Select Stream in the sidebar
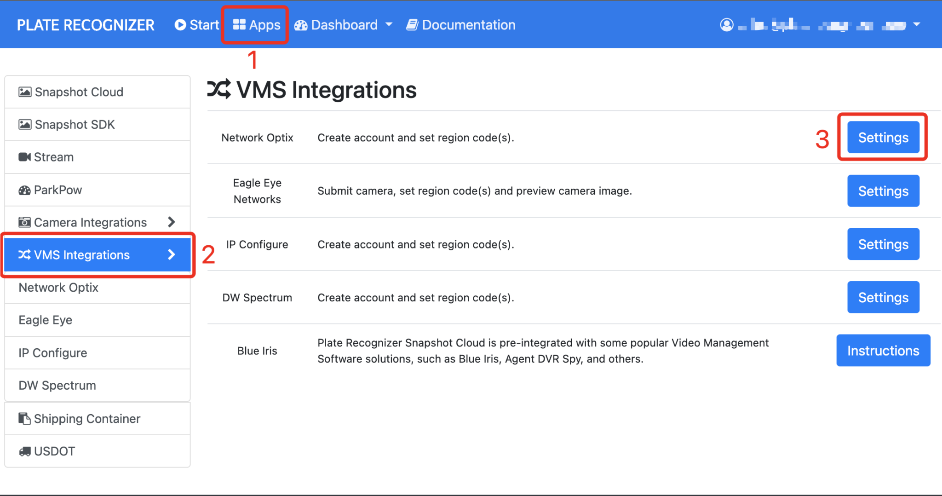The height and width of the screenshot is (496, 942). [98, 157]
